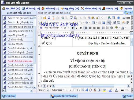134x100 pixels.
Task: Click the Thoát exit button
Action: pos(127,96)
